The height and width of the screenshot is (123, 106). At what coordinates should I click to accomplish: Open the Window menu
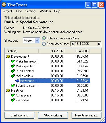point(45,11)
